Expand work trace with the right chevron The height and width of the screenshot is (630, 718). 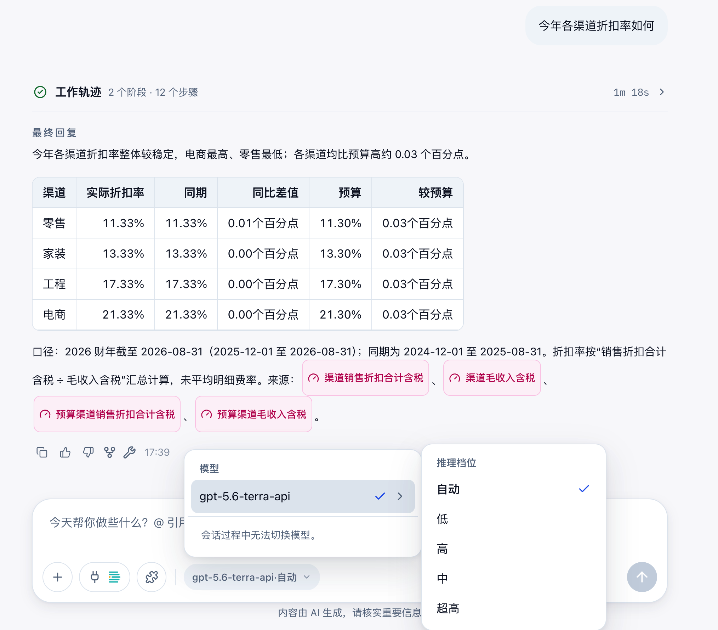tap(662, 92)
